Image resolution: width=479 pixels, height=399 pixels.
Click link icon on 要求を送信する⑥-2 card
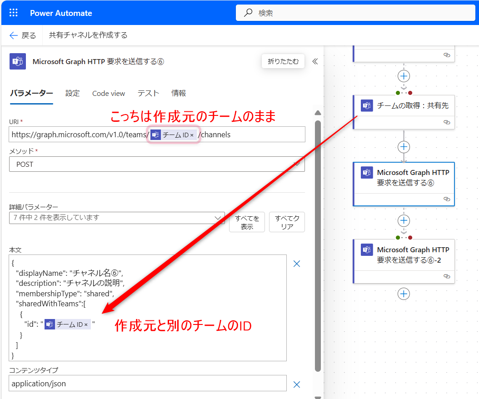tap(447, 276)
